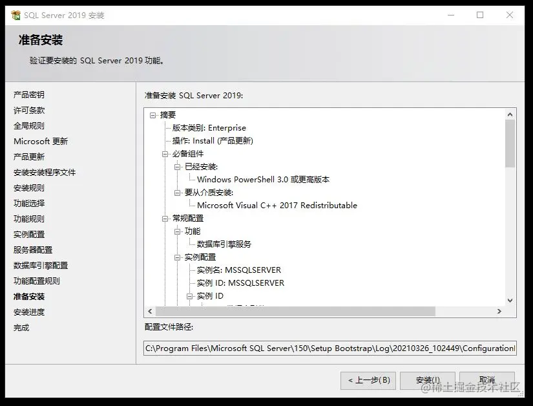Select Windows PowerShell 3.0 或更高版本 row

click(x=263, y=180)
